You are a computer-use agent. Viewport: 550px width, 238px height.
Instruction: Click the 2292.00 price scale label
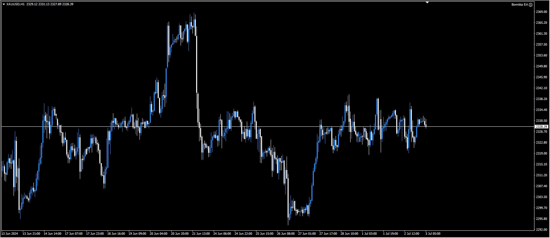point(541,230)
